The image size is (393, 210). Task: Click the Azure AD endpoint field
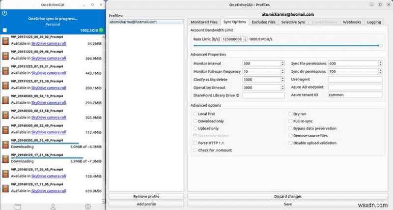click(355, 87)
